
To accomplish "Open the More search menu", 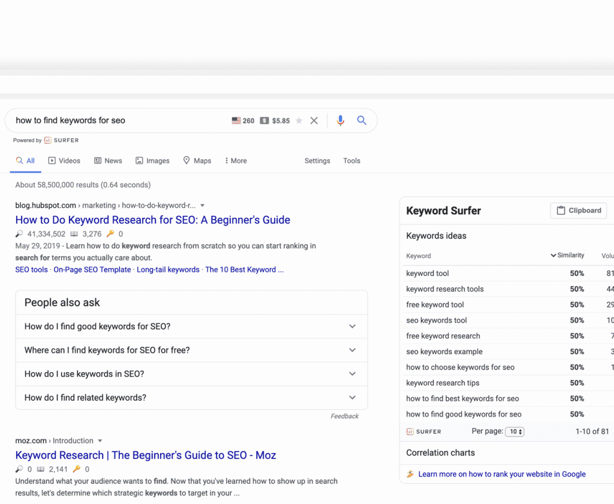I will (x=236, y=161).
